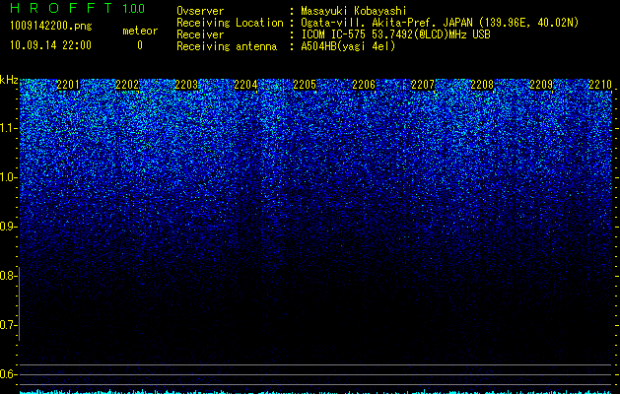Click the 2203 time marker

click(x=186, y=85)
